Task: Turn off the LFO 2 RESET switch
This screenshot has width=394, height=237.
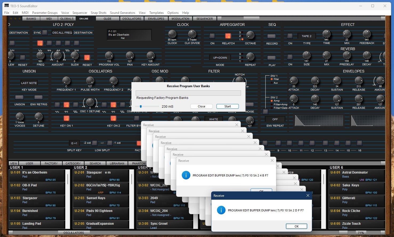Action: click(87, 57)
